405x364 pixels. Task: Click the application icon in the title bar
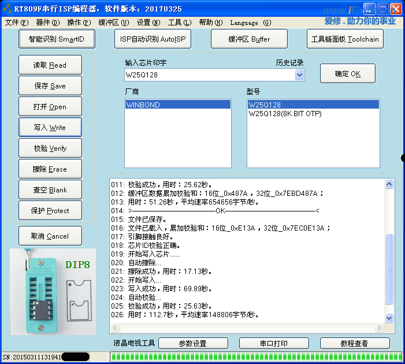coord(7,8)
